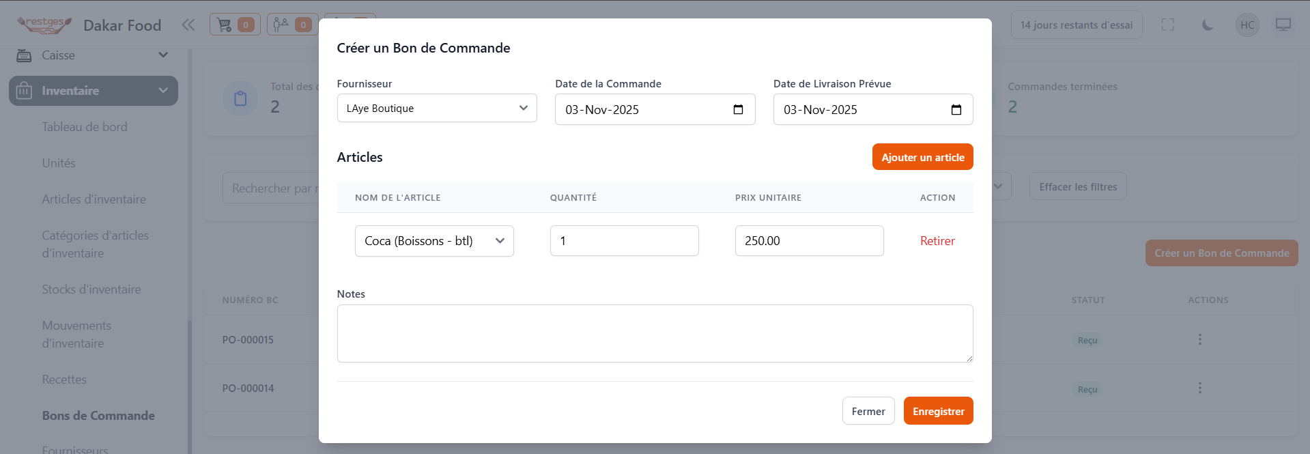Click the monitor icon in top bar
Screen dimensions: 1310x454
coord(1283,25)
